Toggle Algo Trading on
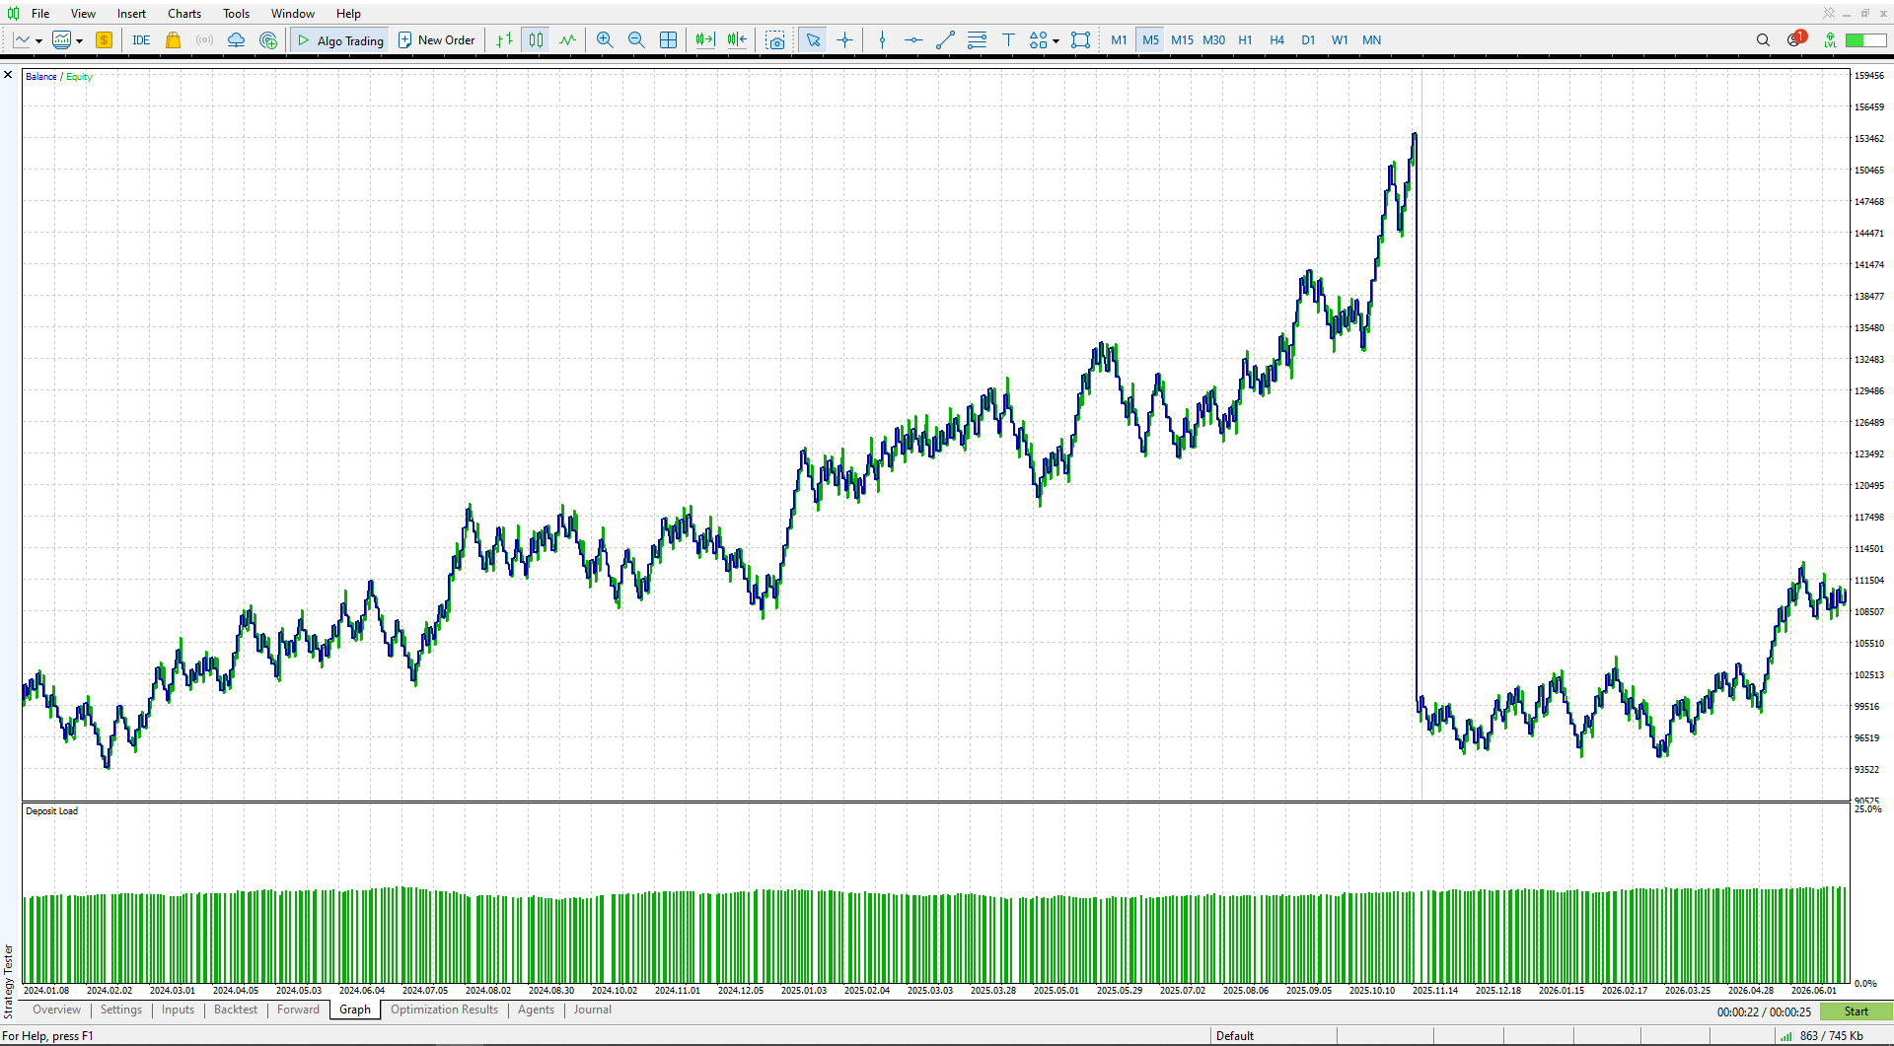Image resolution: width=1894 pixels, height=1046 pixels. 340,40
